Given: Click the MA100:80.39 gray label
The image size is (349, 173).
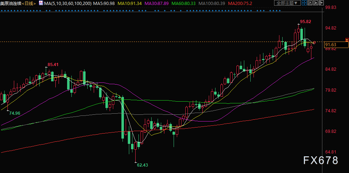Looking at the screenshot, I should click(212, 3).
